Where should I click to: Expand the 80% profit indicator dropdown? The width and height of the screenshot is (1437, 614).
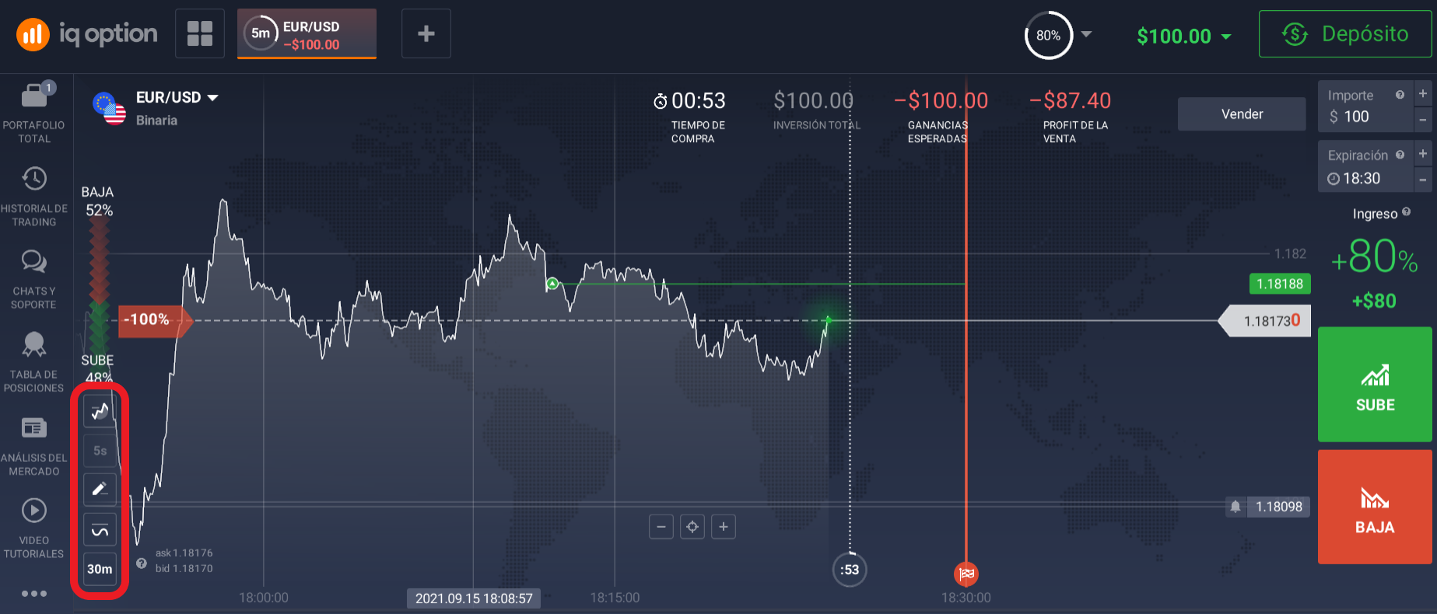coord(1087,34)
